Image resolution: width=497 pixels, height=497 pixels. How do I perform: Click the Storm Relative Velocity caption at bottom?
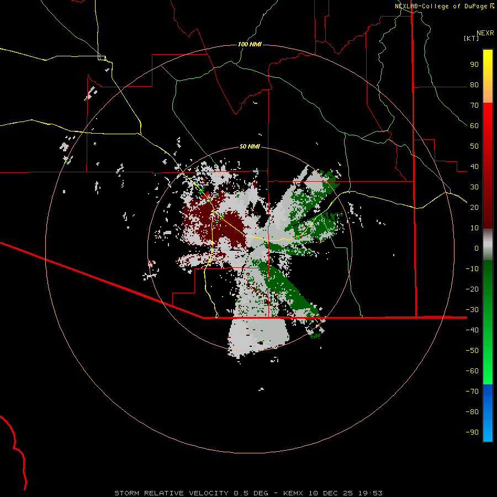tap(248, 493)
